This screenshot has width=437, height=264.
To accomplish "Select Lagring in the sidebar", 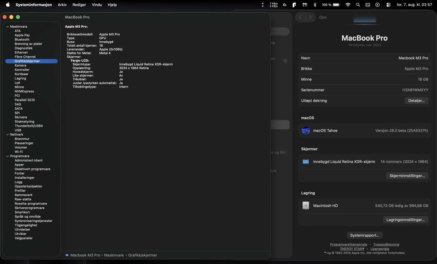I will tap(20, 78).
